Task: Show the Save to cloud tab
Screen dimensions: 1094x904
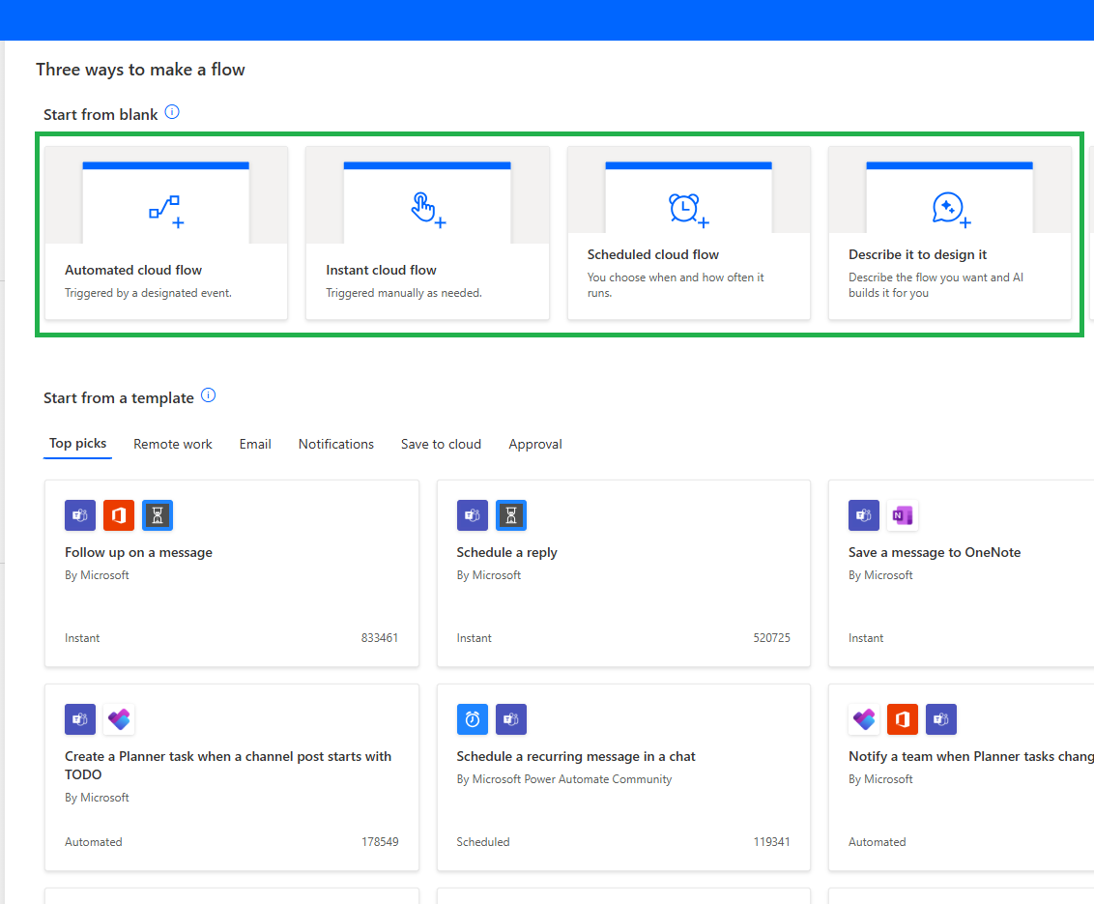Action: pyautogui.click(x=441, y=444)
